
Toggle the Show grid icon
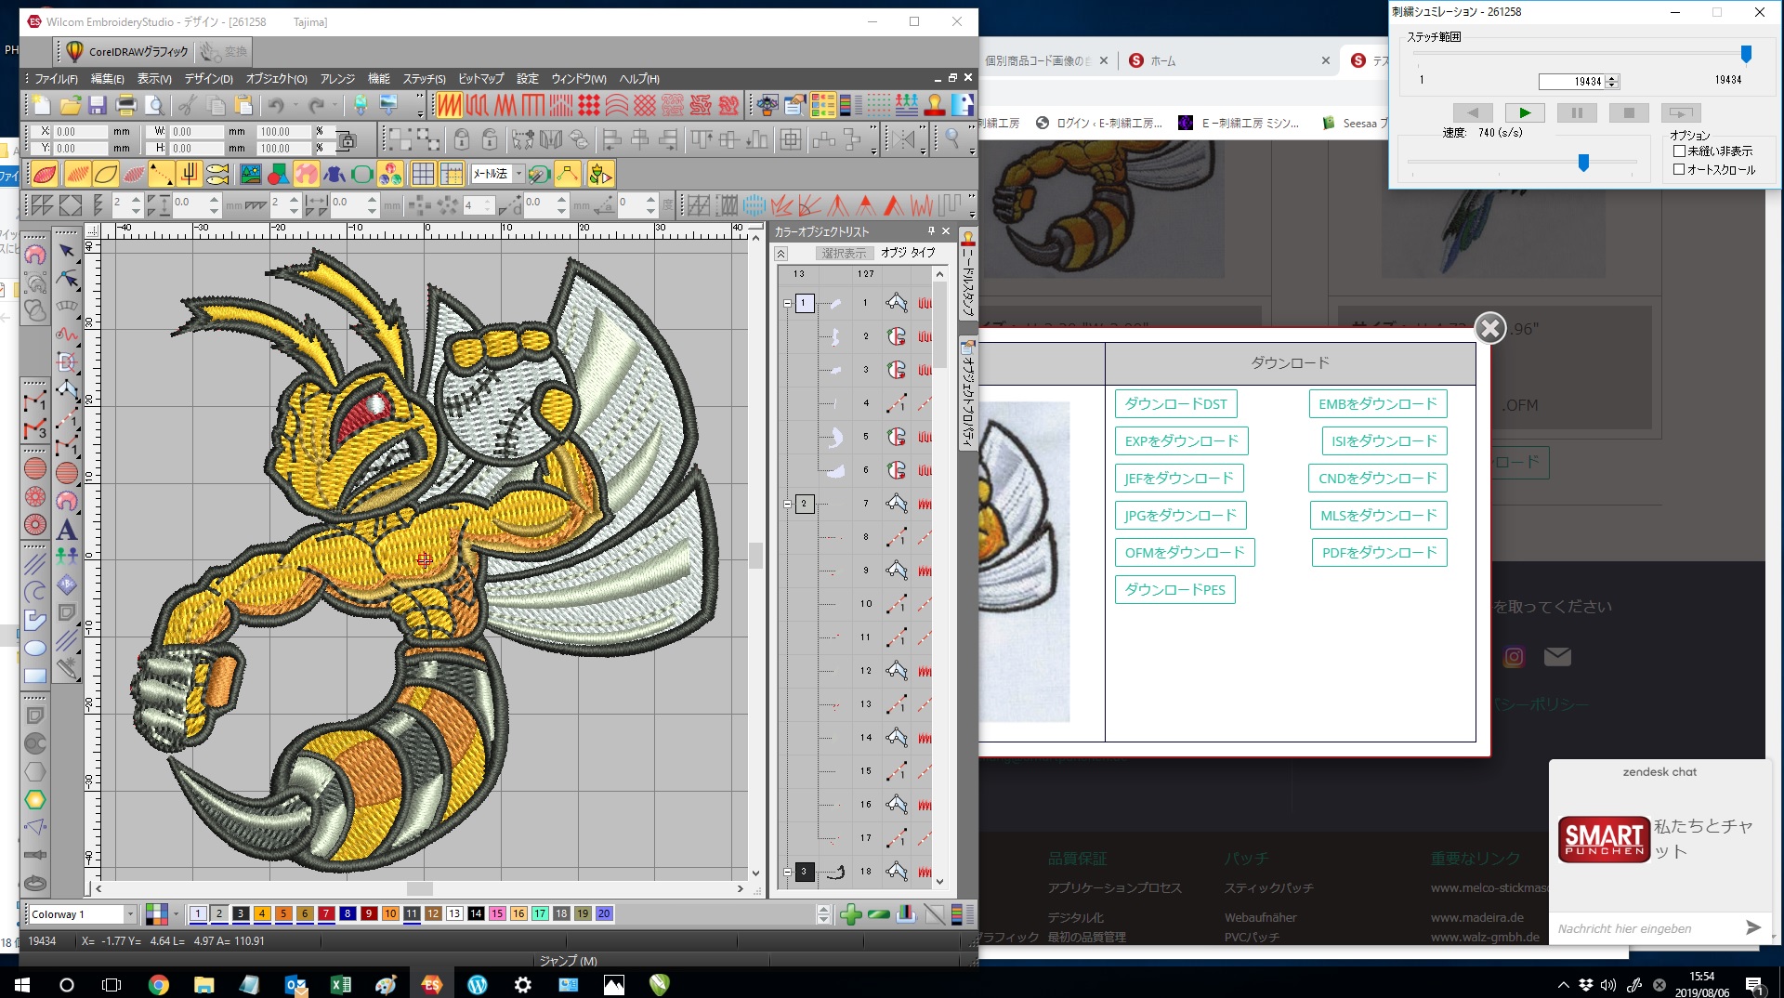click(x=423, y=174)
